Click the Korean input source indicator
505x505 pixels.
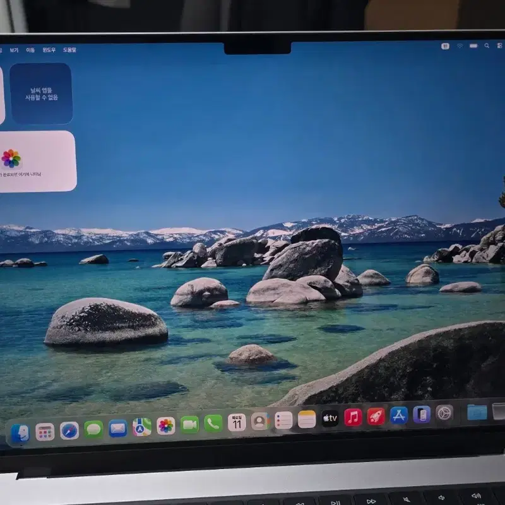(445, 46)
